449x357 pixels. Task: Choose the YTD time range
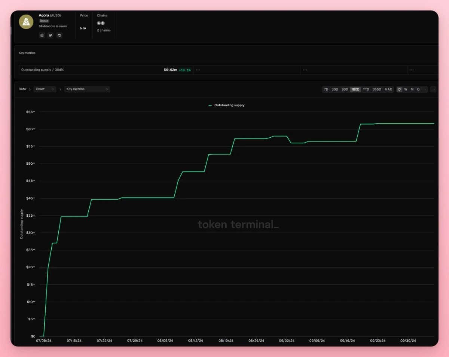pyautogui.click(x=366, y=89)
